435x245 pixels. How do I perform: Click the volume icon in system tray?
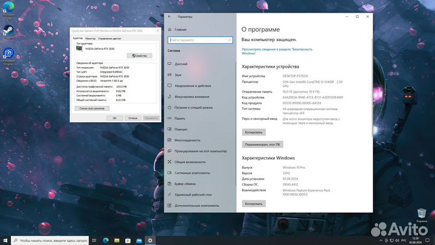397,240
